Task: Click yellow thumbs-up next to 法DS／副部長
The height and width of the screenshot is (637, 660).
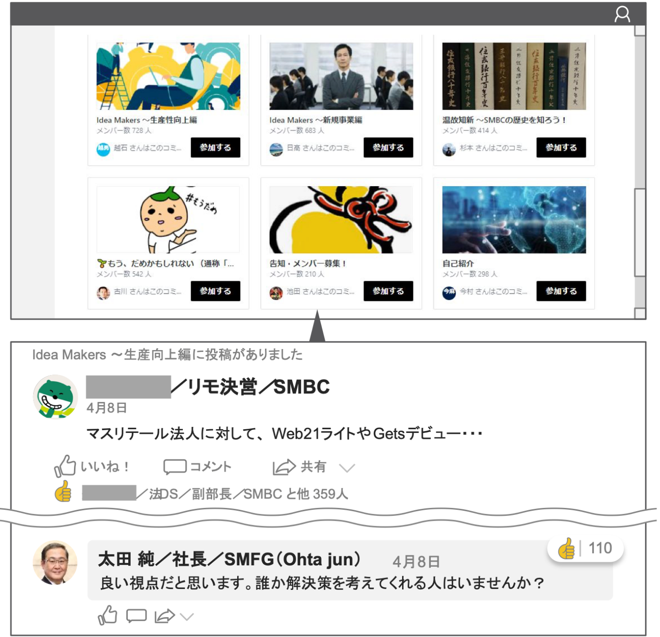Action: pos(63,491)
